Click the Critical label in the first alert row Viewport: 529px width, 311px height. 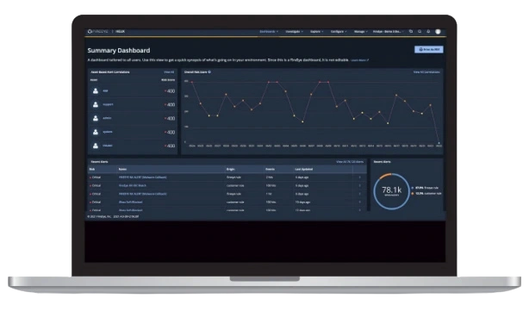coord(96,177)
